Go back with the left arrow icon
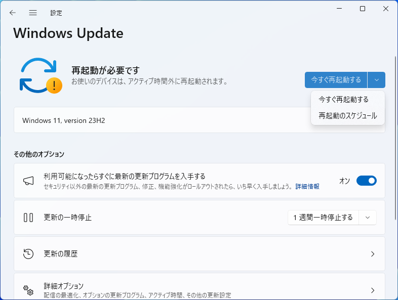This screenshot has width=398, height=300. pos(13,13)
